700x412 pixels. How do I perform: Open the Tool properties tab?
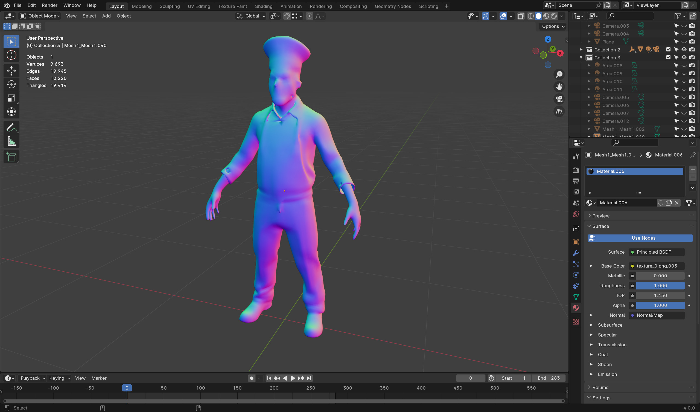pos(576,156)
